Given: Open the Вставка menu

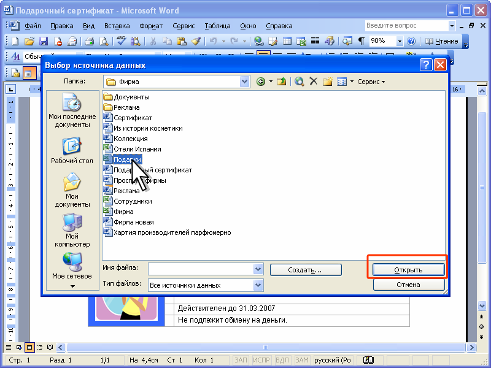Looking at the screenshot, I should point(117,26).
